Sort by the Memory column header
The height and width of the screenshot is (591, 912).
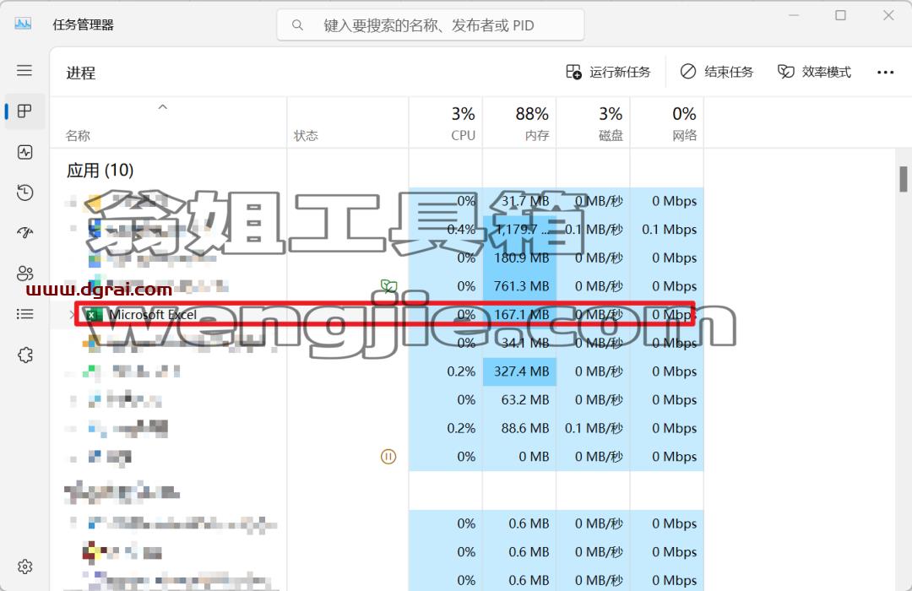(519, 122)
